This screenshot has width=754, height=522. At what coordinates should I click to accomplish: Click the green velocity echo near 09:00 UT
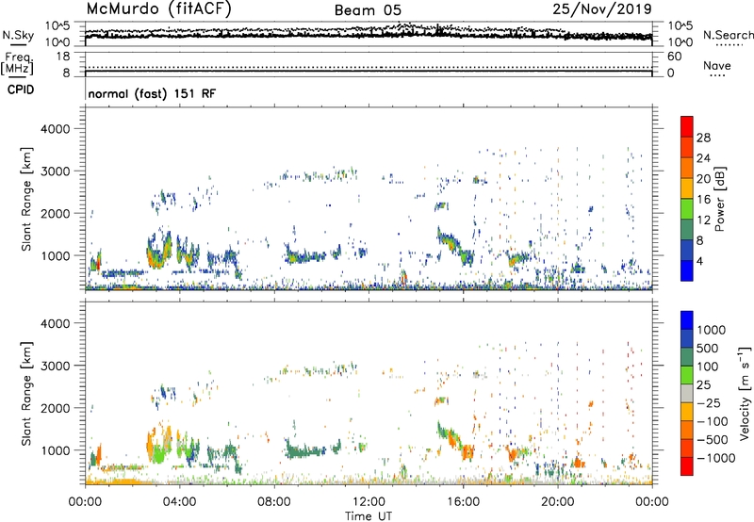click(x=305, y=450)
